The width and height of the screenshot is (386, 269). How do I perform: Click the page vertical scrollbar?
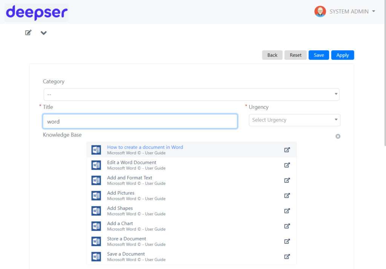pos(385,74)
